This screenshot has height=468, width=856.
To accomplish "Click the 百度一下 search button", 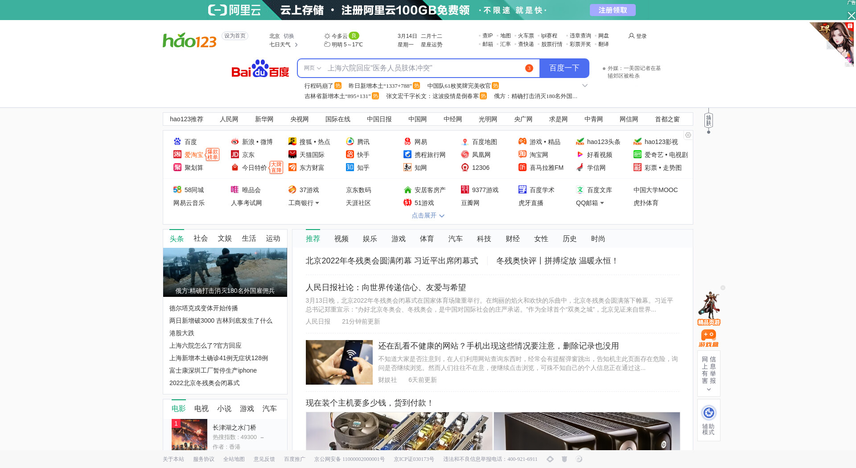I will pyautogui.click(x=564, y=68).
